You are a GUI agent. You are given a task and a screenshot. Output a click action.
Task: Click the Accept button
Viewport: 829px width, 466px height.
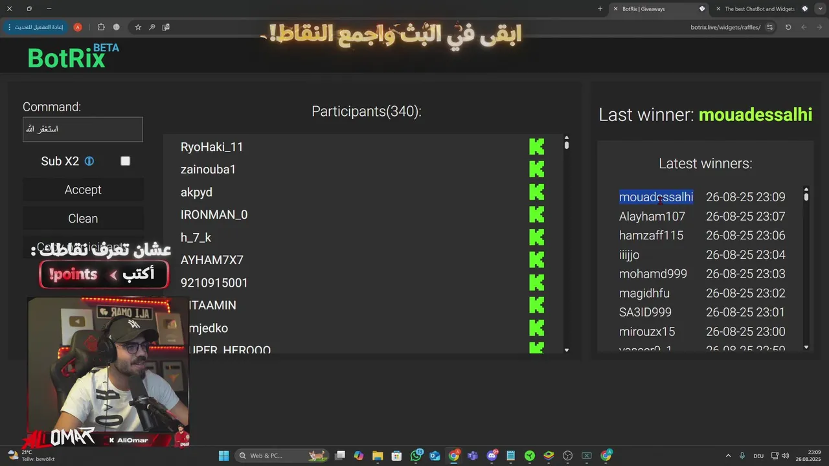pos(83,190)
